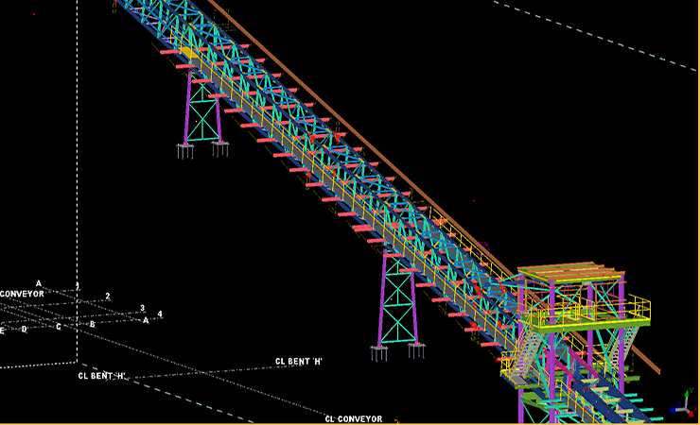
Task: Click the 'CONVEYOR' label at left edge
Action: 21,294
